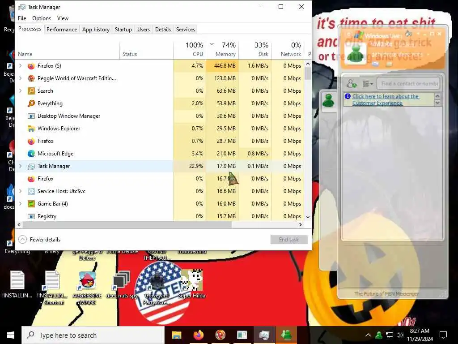This screenshot has height=344, width=458.
Task: Click the Customer Experience link in Messenger
Action: 386,100
